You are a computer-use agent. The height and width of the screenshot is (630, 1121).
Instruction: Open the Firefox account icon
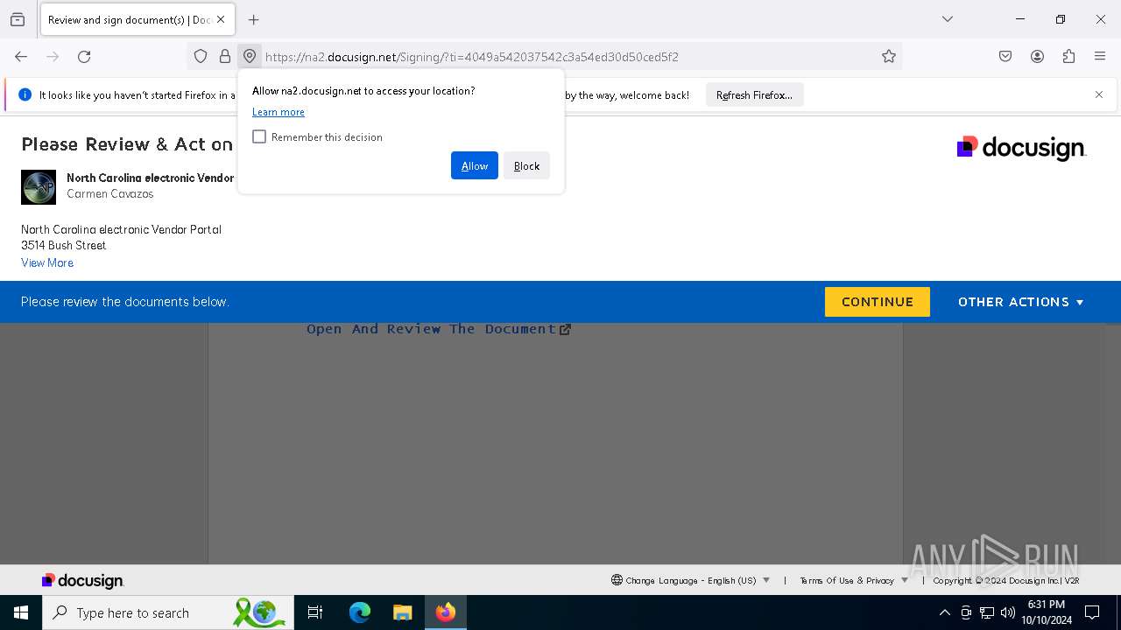[1037, 57]
